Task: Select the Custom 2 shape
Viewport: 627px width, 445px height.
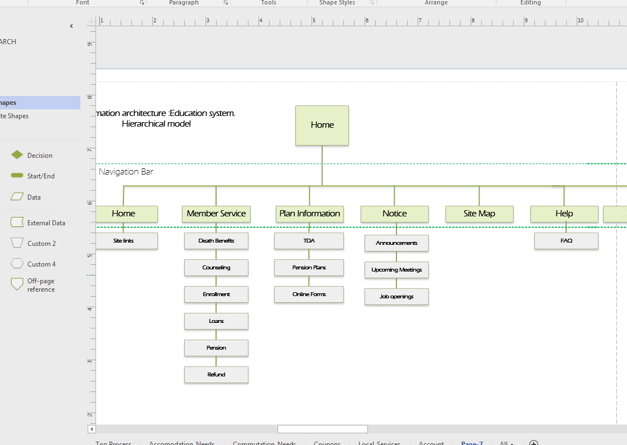Action: (17, 243)
